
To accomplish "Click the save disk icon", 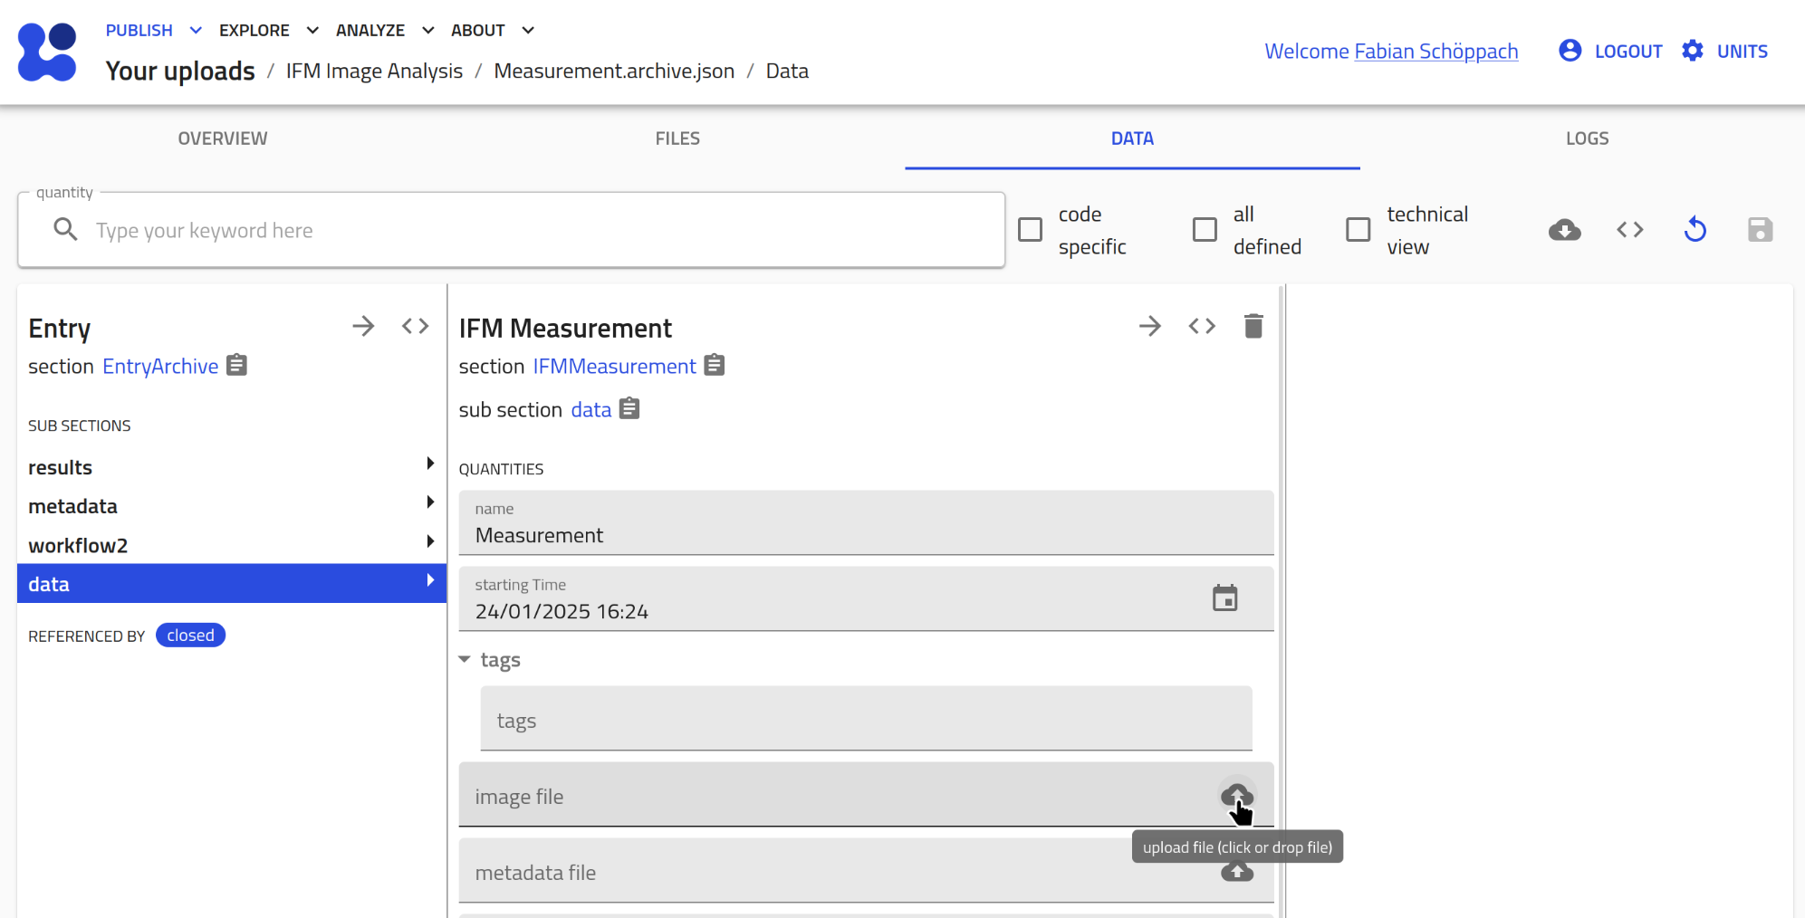I will coord(1759,230).
